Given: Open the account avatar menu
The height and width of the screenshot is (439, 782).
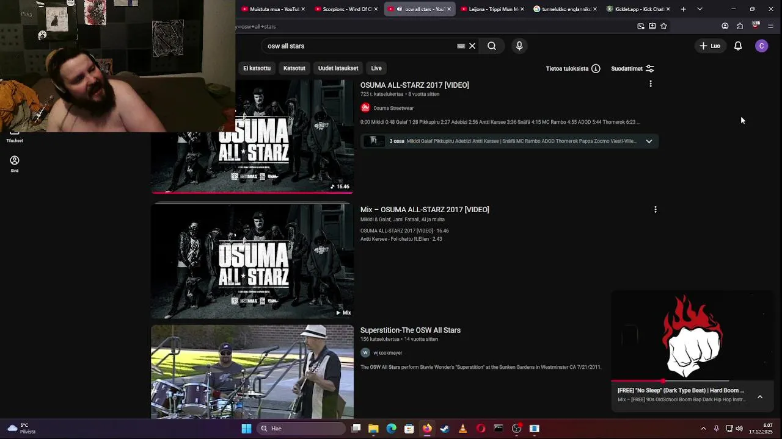Looking at the screenshot, I should (x=761, y=46).
